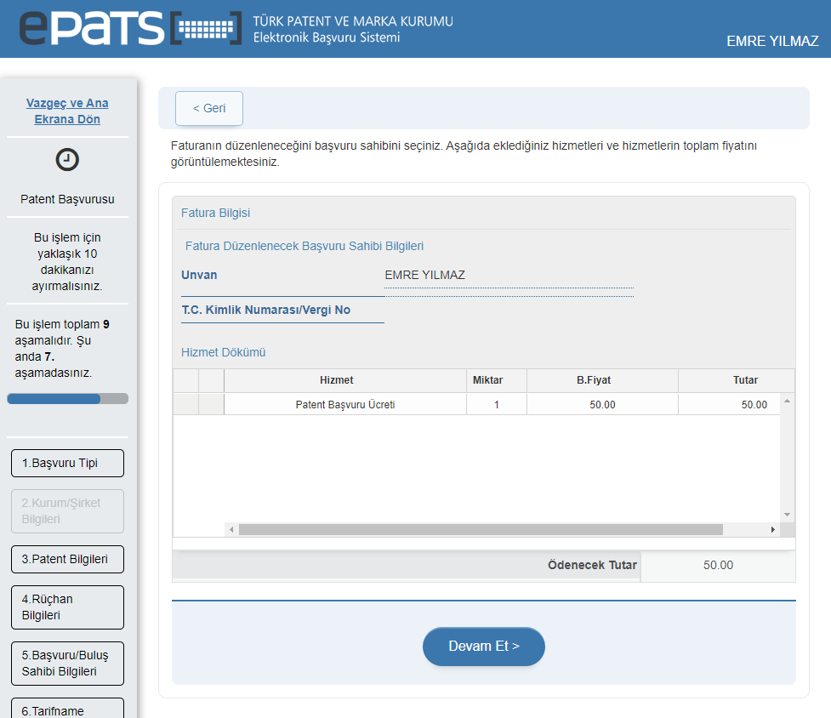The image size is (831, 718).
Task: Click the Patent Başvurusu sidebar text
Action: point(67,199)
